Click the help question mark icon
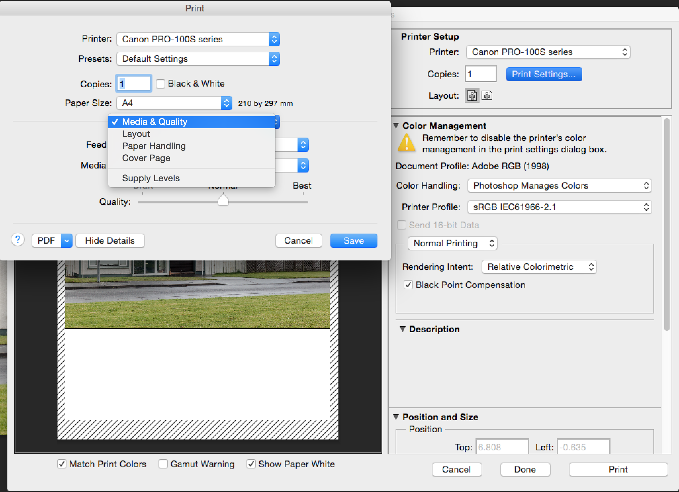The height and width of the screenshot is (492, 679). pyautogui.click(x=18, y=240)
